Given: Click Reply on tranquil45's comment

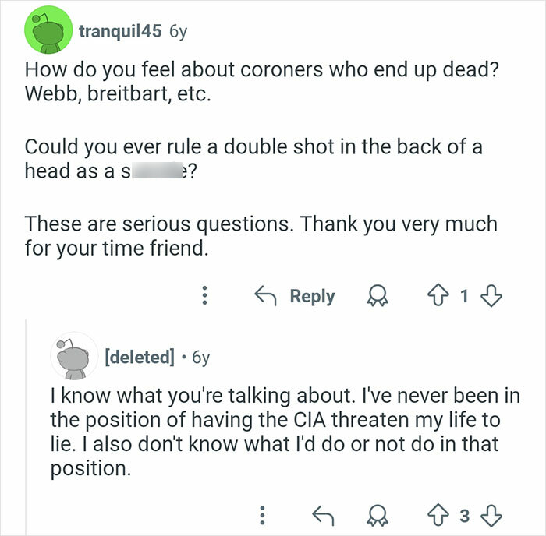Looking at the screenshot, I should [x=295, y=296].
